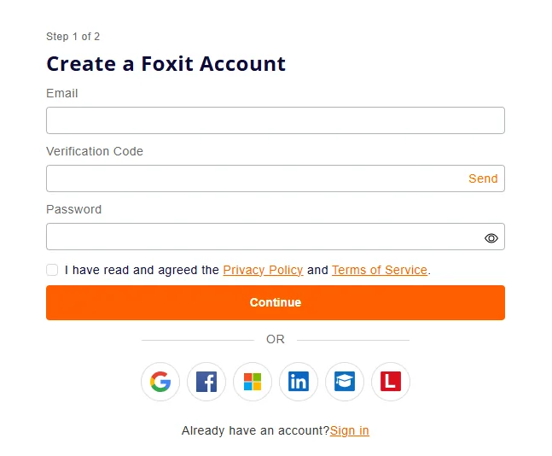
Task: Sign up using the Facebook icon
Action: pyautogui.click(x=206, y=382)
